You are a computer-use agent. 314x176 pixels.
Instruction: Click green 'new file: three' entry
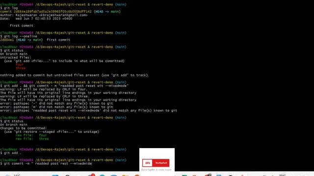(32, 139)
